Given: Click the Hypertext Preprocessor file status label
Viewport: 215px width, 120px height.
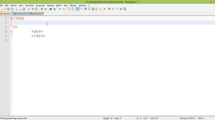Looking at the screenshot, I should [x=13, y=118].
